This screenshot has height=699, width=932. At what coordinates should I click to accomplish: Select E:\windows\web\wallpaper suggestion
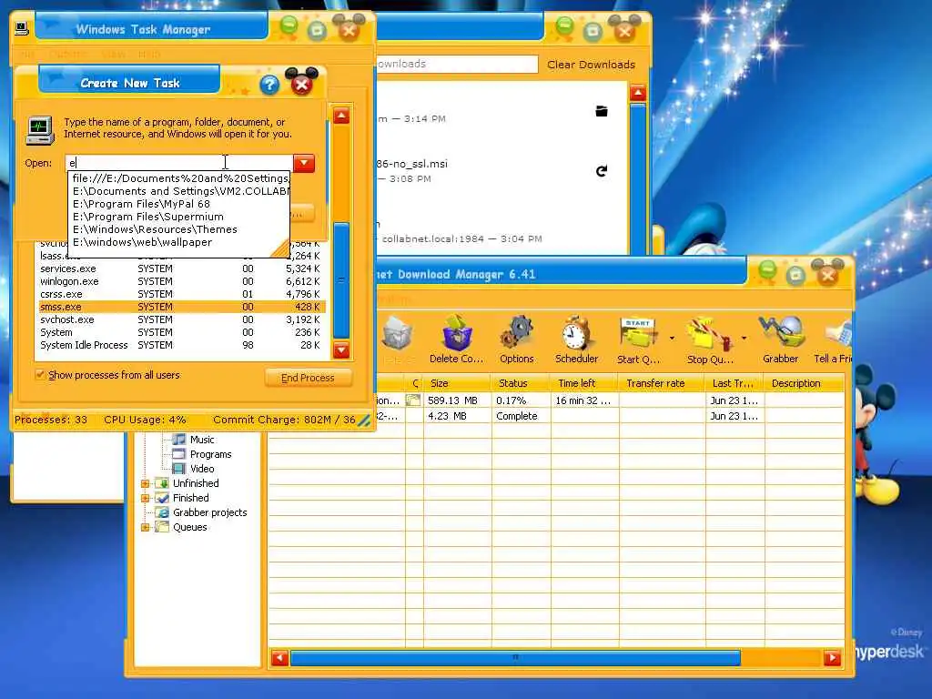179,242
